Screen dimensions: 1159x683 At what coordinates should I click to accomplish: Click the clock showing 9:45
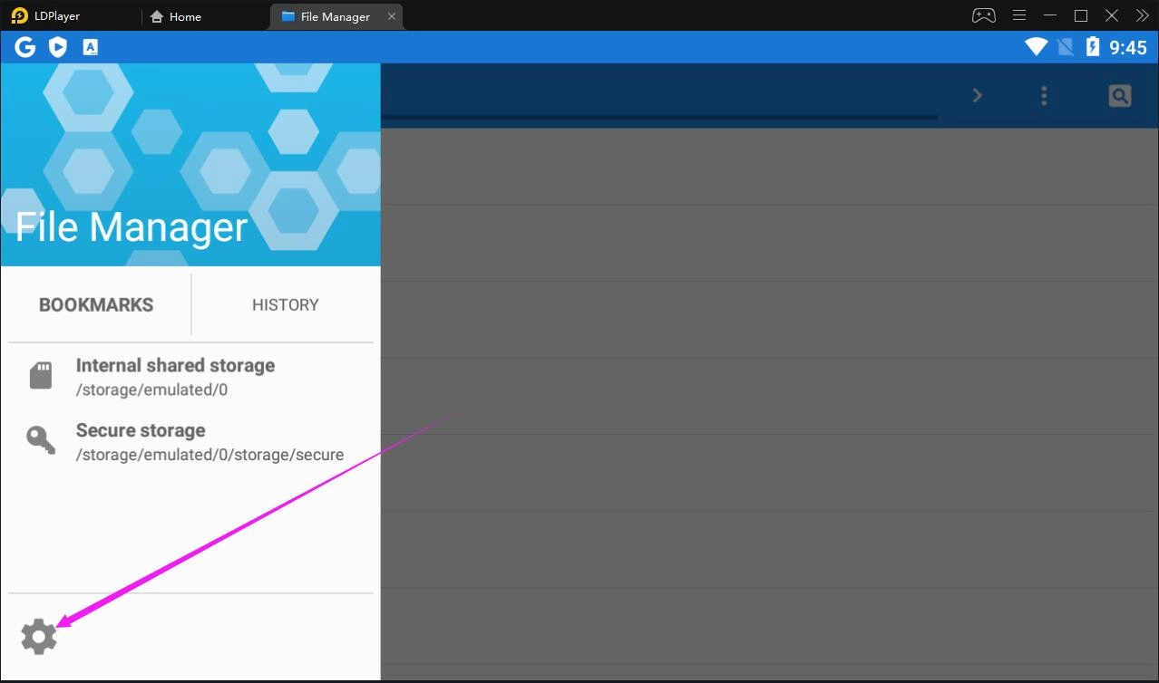(1127, 46)
